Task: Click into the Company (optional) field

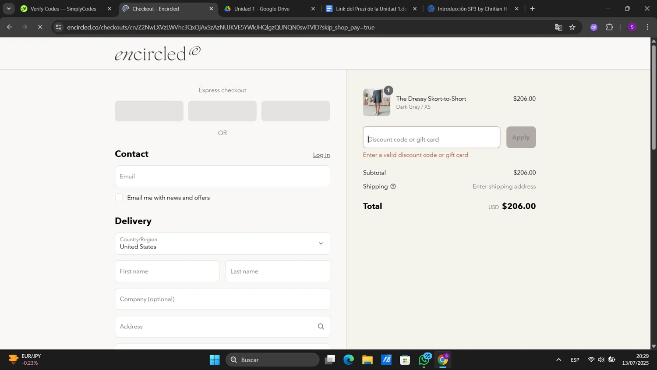Action: (223, 299)
